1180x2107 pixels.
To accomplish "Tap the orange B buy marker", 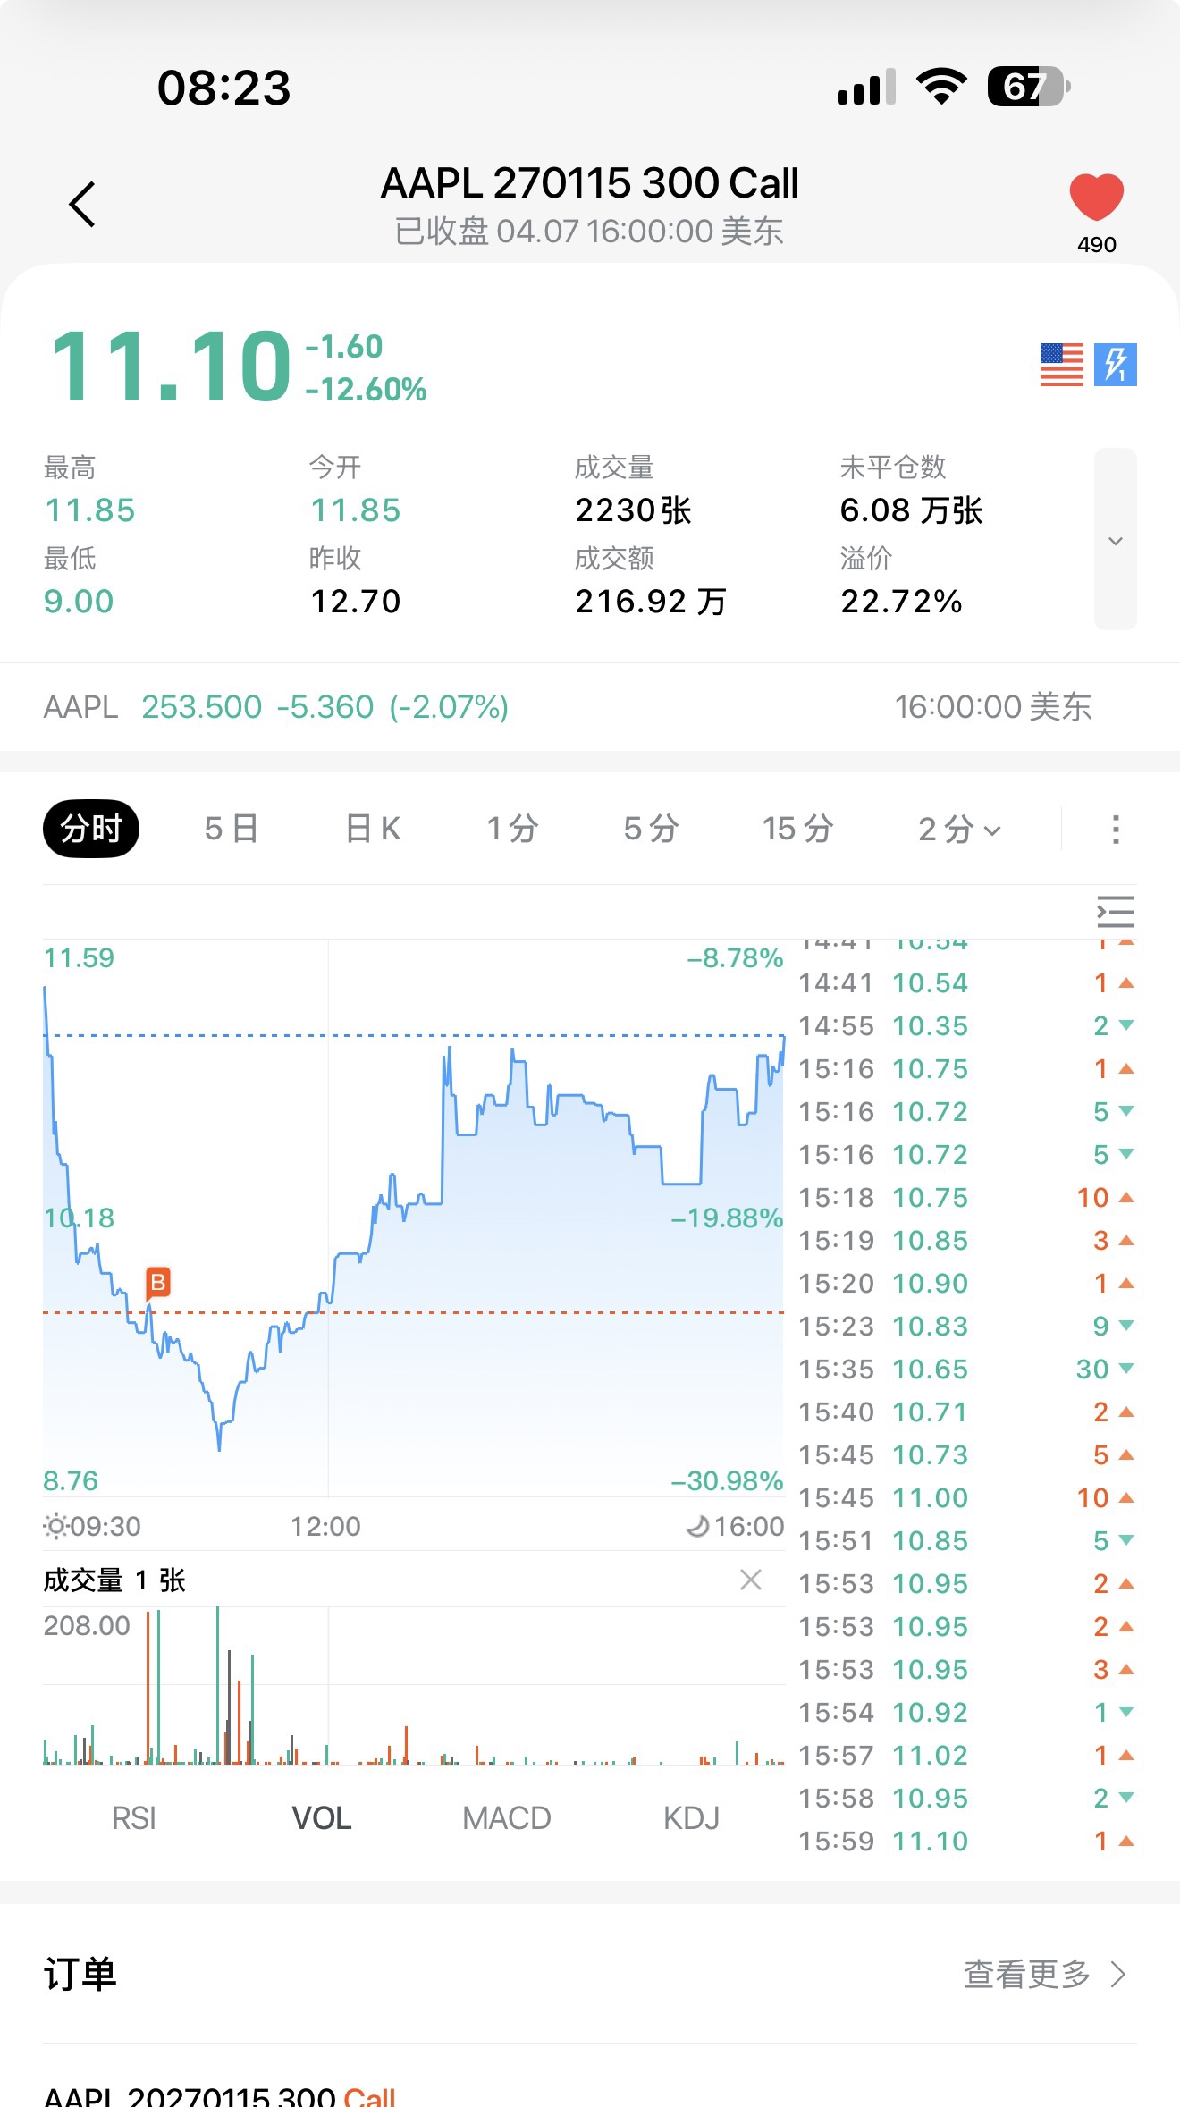I will 158,1283.
